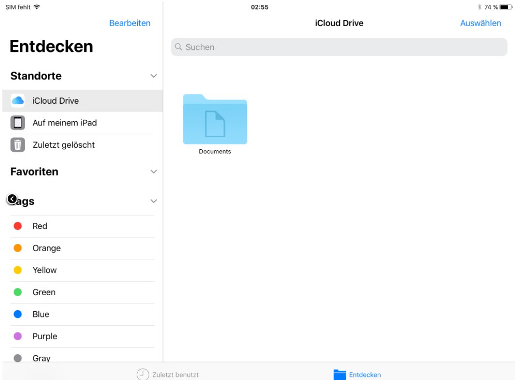515x380 pixels.
Task: Tap the clock icon for Zuletzt benutzt
Action: pyautogui.click(x=143, y=374)
